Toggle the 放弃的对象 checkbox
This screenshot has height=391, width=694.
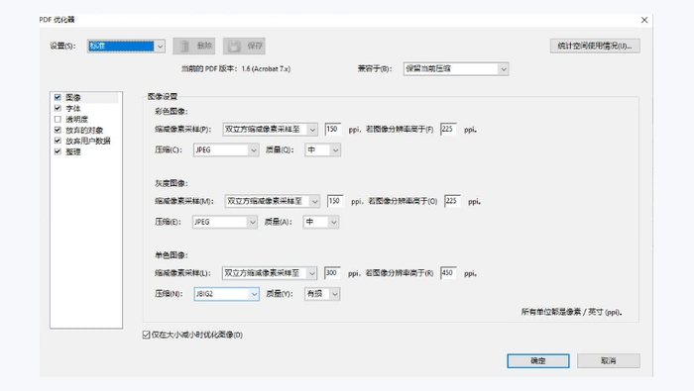[x=58, y=130]
